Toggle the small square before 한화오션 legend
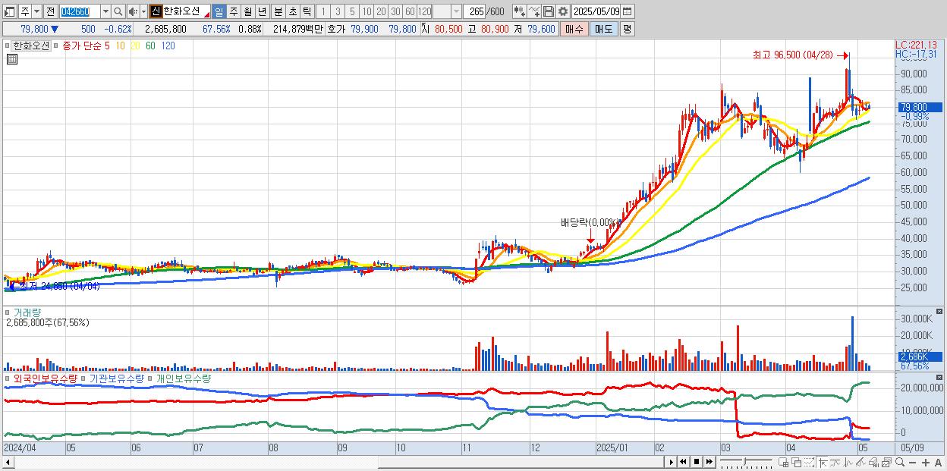This screenshot has height=471, width=947. click(7, 46)
